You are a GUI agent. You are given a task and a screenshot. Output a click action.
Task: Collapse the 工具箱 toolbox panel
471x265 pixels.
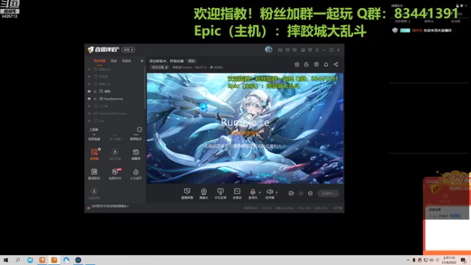click(x=140, y=130)
